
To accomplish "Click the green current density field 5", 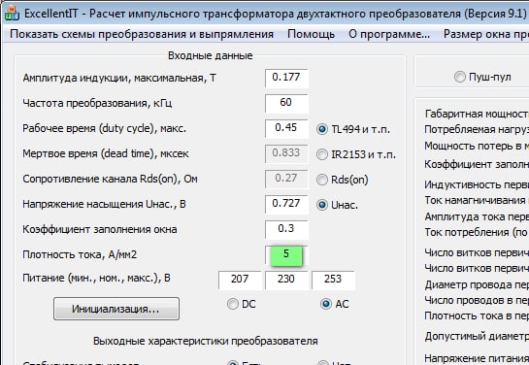I will (x=286, y=254).
